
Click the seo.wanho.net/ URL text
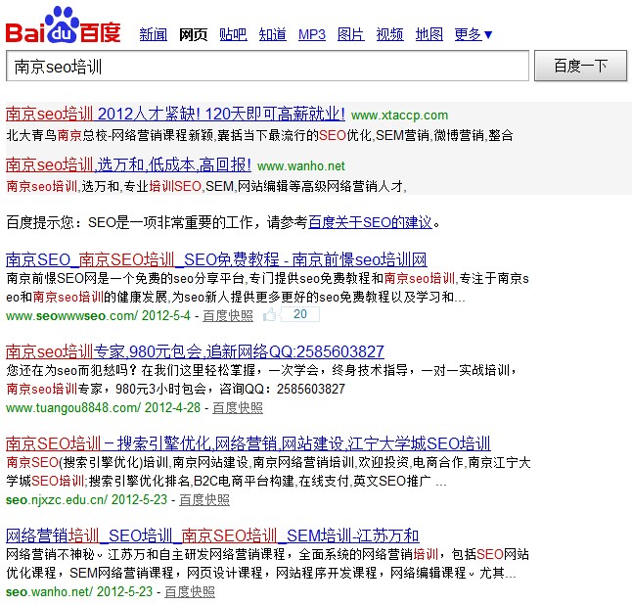pos(49,592)
